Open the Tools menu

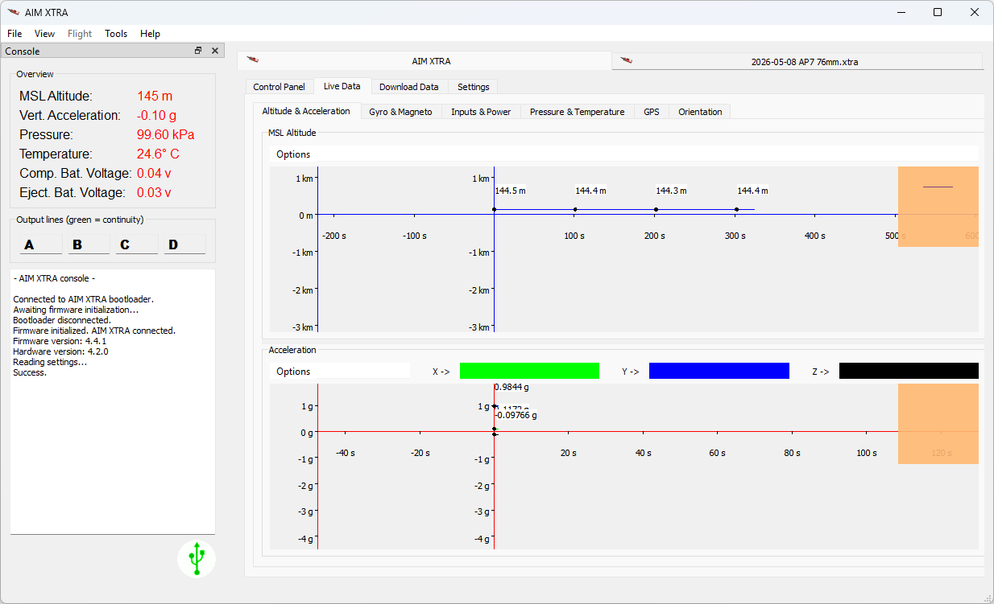pos(116,34)
